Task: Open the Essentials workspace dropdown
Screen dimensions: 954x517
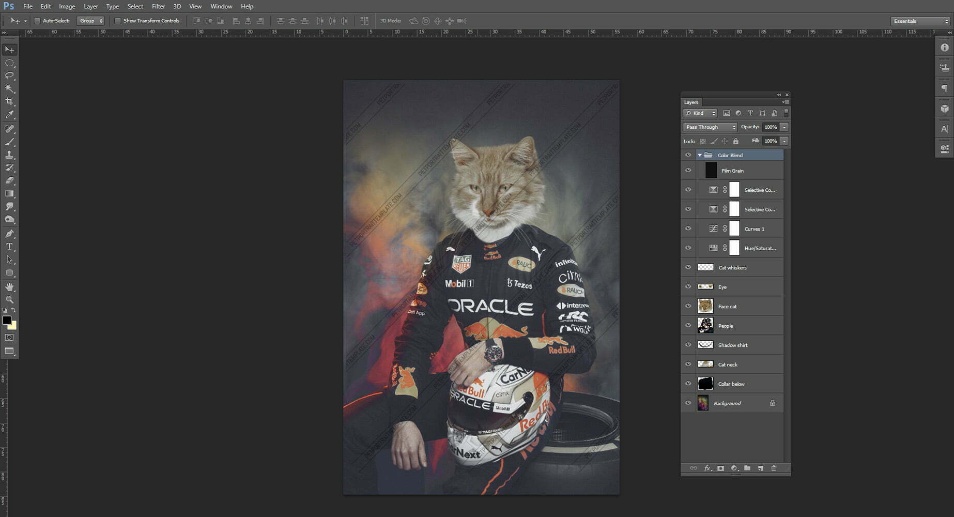Action: (920, 21)
